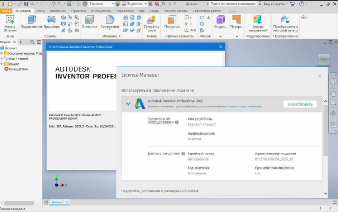Expand Состояния модели tree node
Screen dimensions: 338x212
tap(2, 53)
